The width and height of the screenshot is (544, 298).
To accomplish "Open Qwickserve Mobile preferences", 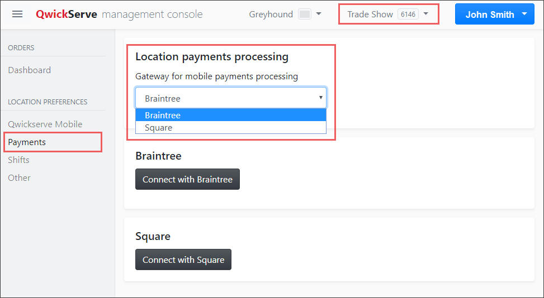I will pos(45,124).
